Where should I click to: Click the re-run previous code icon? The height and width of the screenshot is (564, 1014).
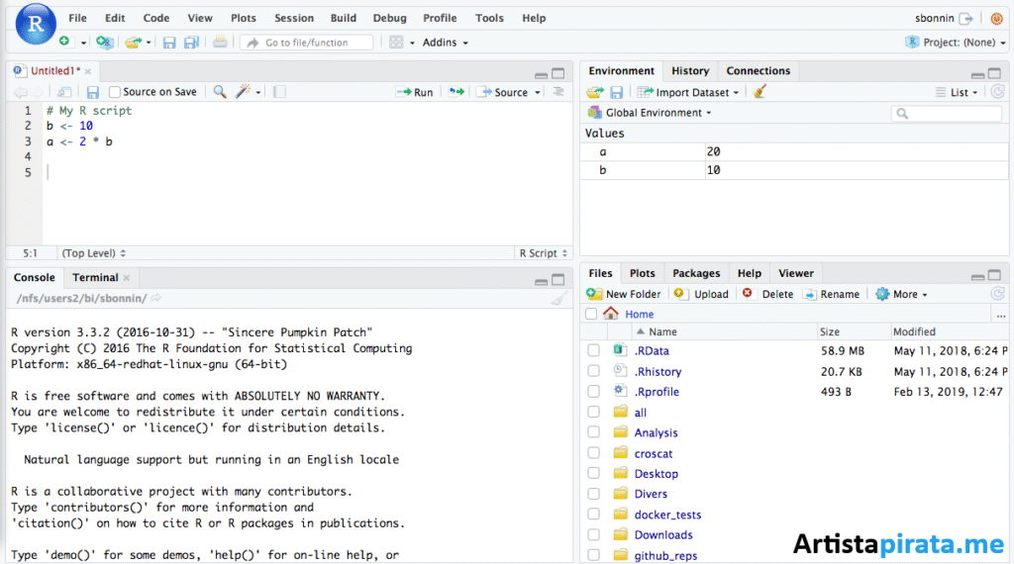(x=456, y=92)
